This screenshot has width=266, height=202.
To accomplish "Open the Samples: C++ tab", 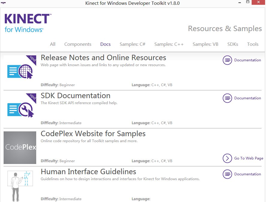I will coord(169,44).
